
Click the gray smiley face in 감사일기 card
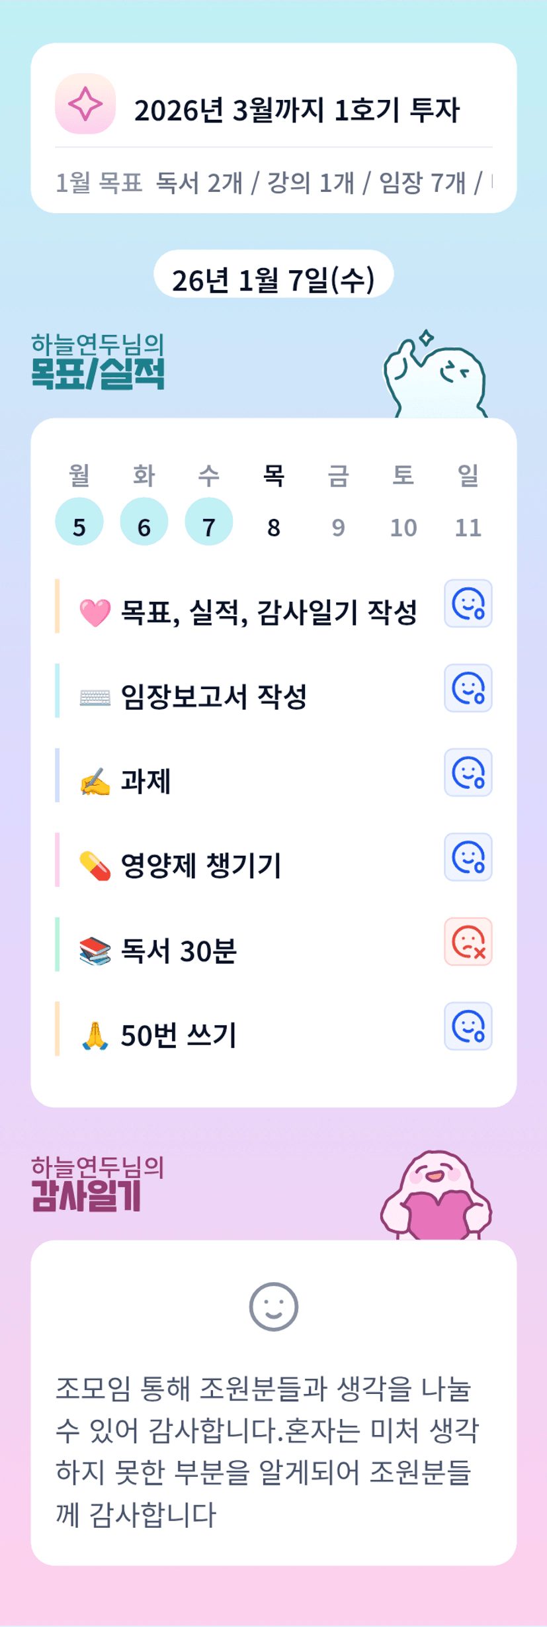tap(273, 1307)
